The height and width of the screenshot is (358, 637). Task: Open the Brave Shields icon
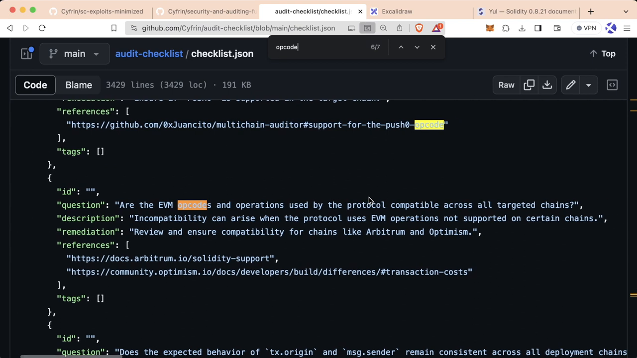coord(420,28)
